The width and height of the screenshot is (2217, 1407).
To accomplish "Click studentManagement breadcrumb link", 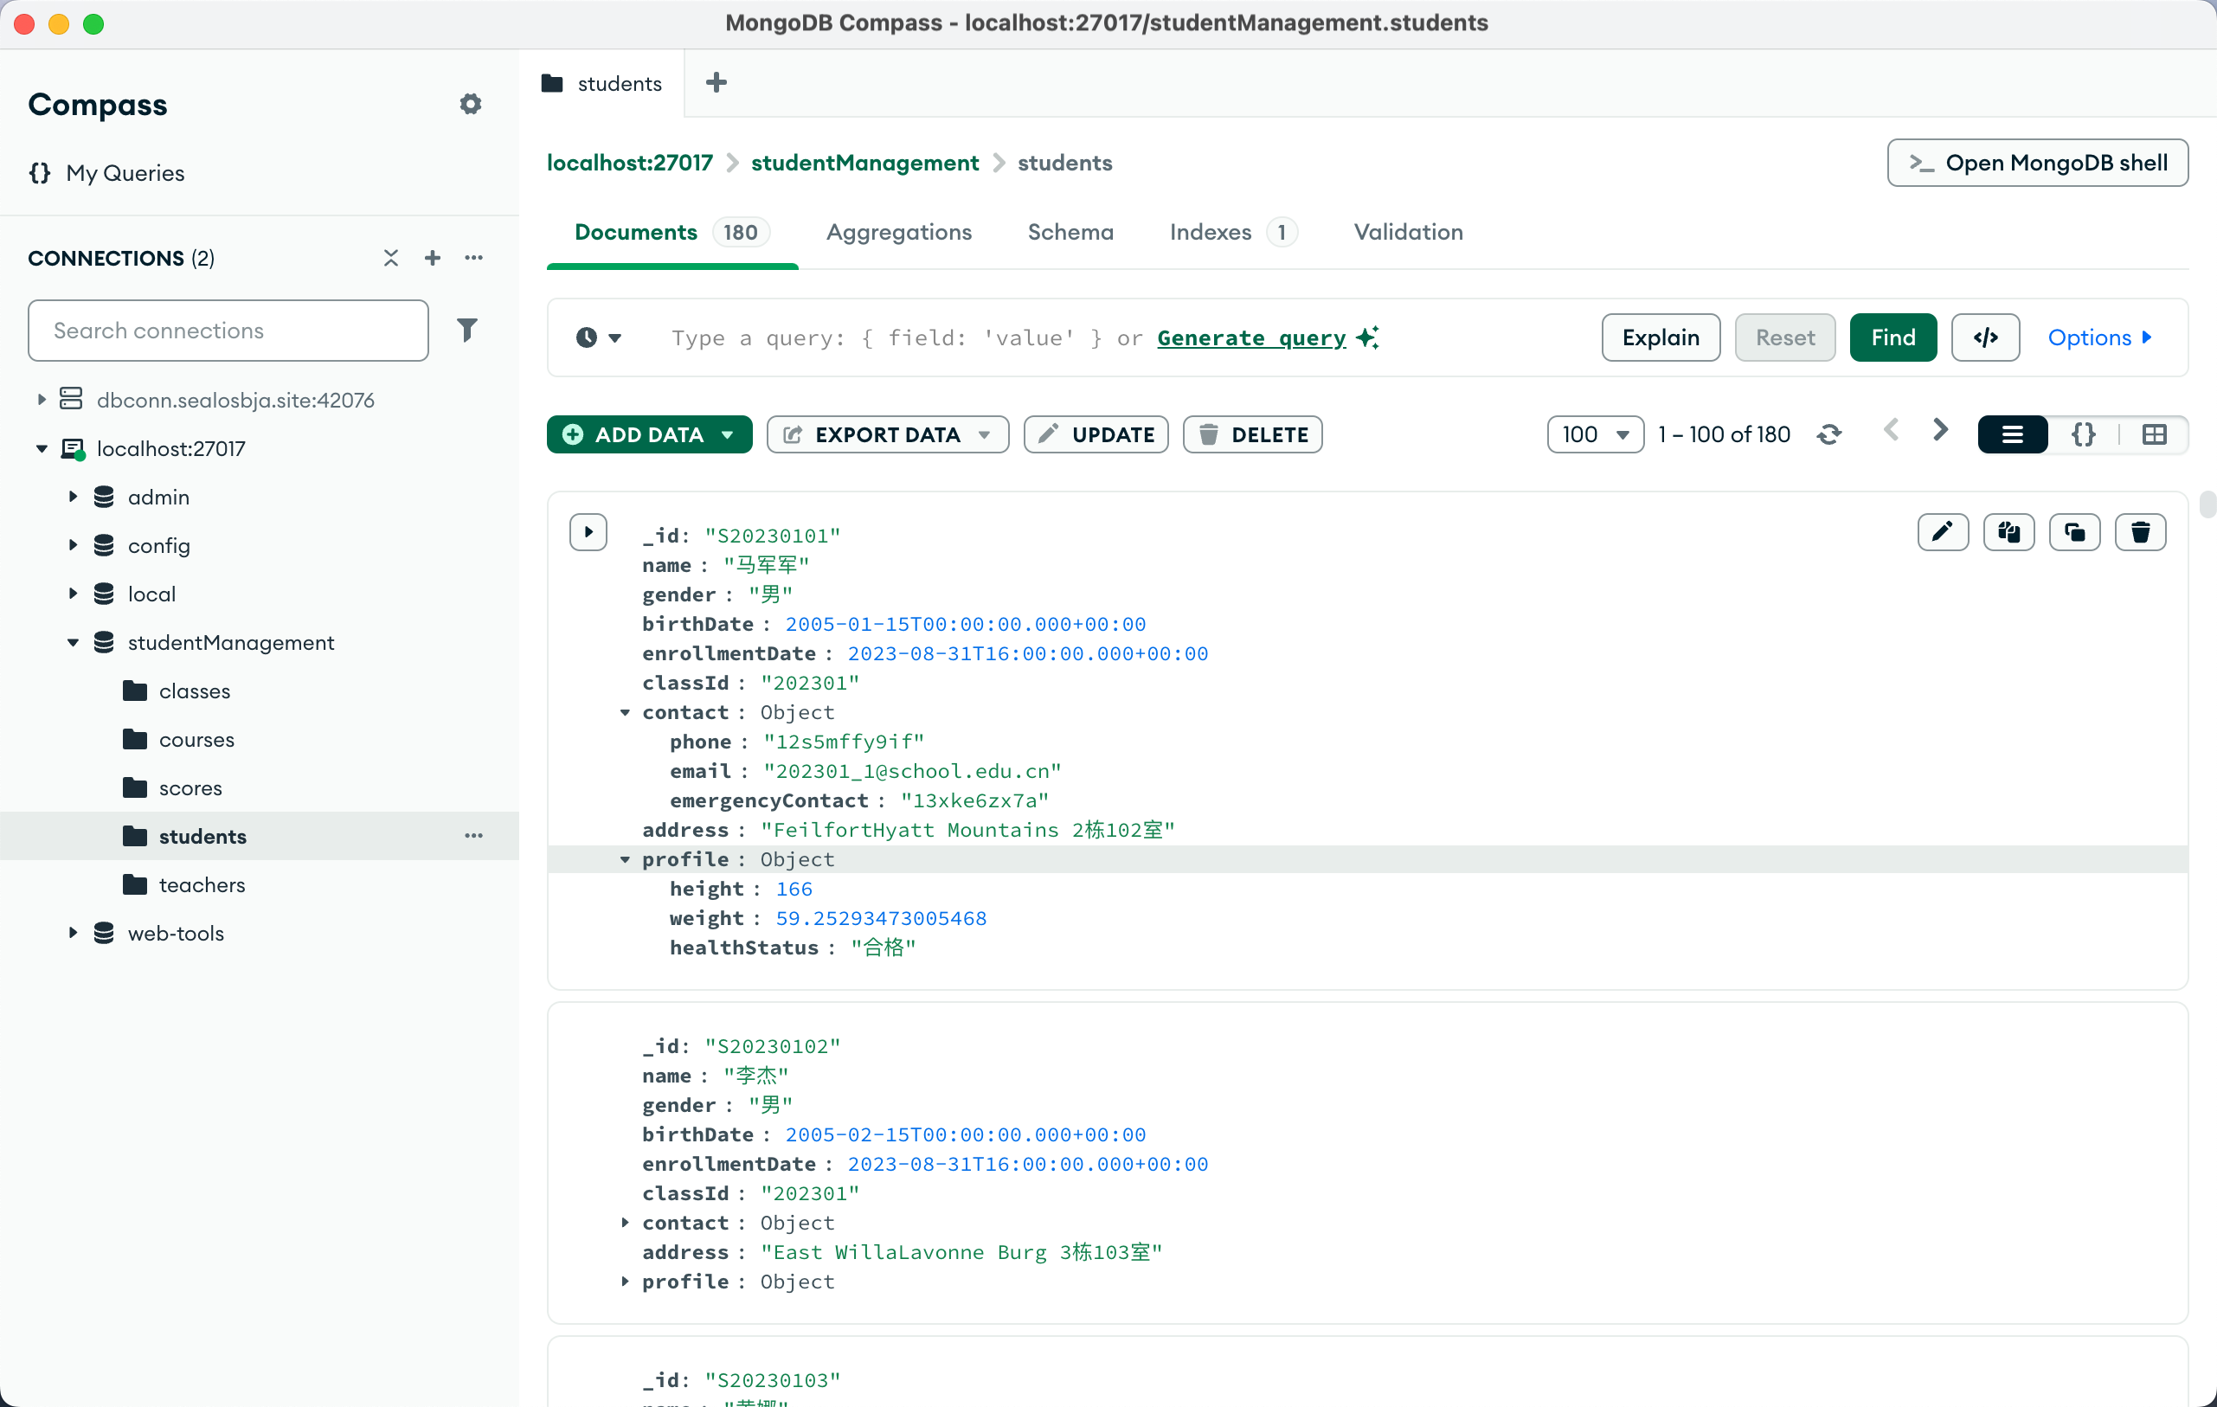I will pyautogui.click(x=864, y=163).
